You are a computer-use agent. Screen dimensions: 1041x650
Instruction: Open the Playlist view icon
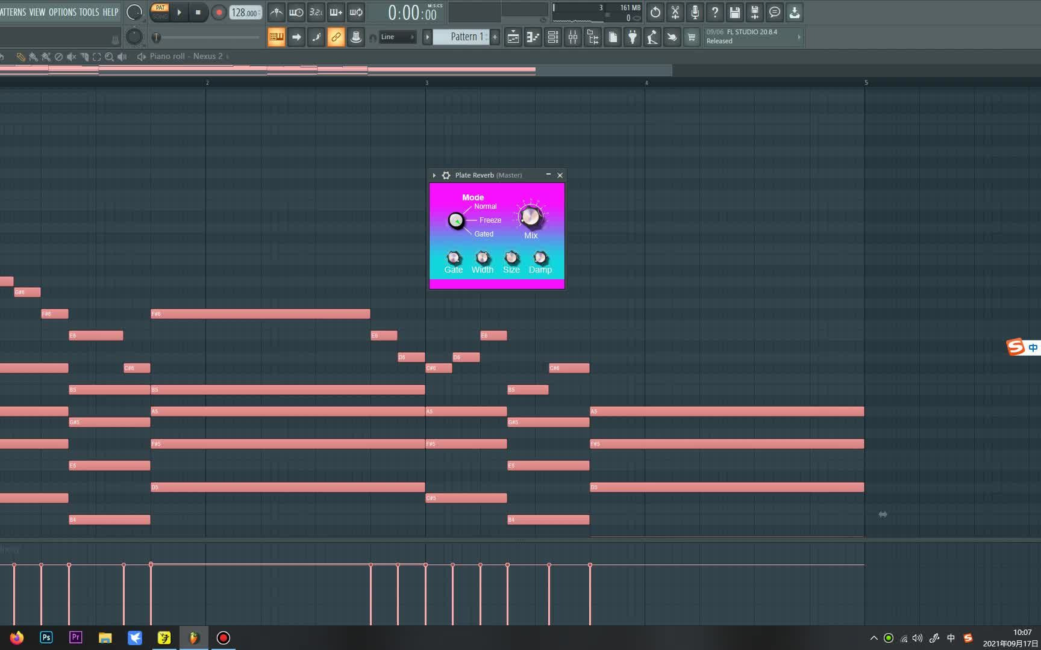[513, 37]
